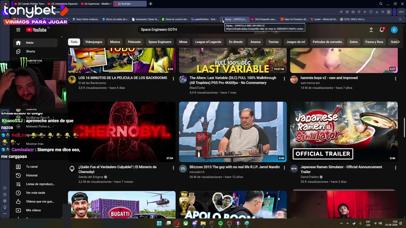Select the Teorías filter chip
Viewport: 406px width, 228px height.
click(273, 42)
